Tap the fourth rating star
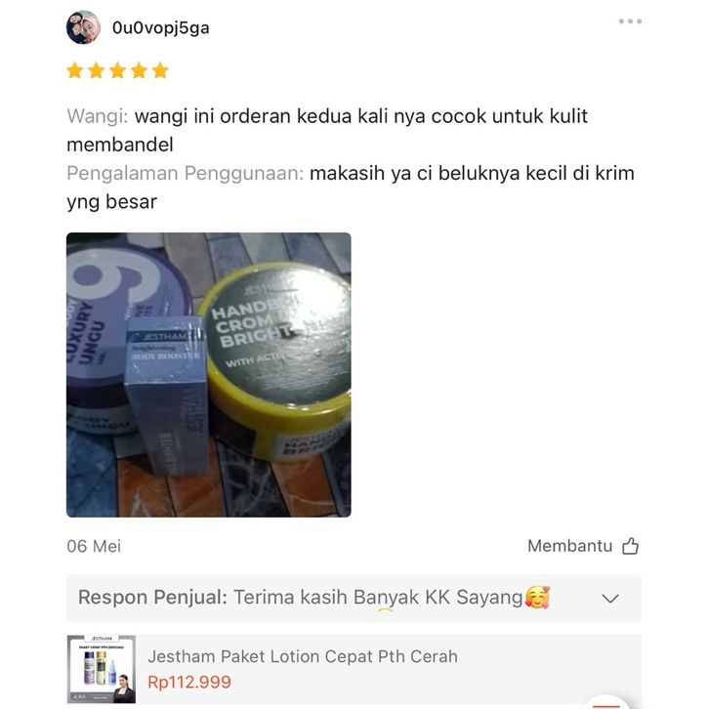This screenshot has width=709, height=709. 139,70
